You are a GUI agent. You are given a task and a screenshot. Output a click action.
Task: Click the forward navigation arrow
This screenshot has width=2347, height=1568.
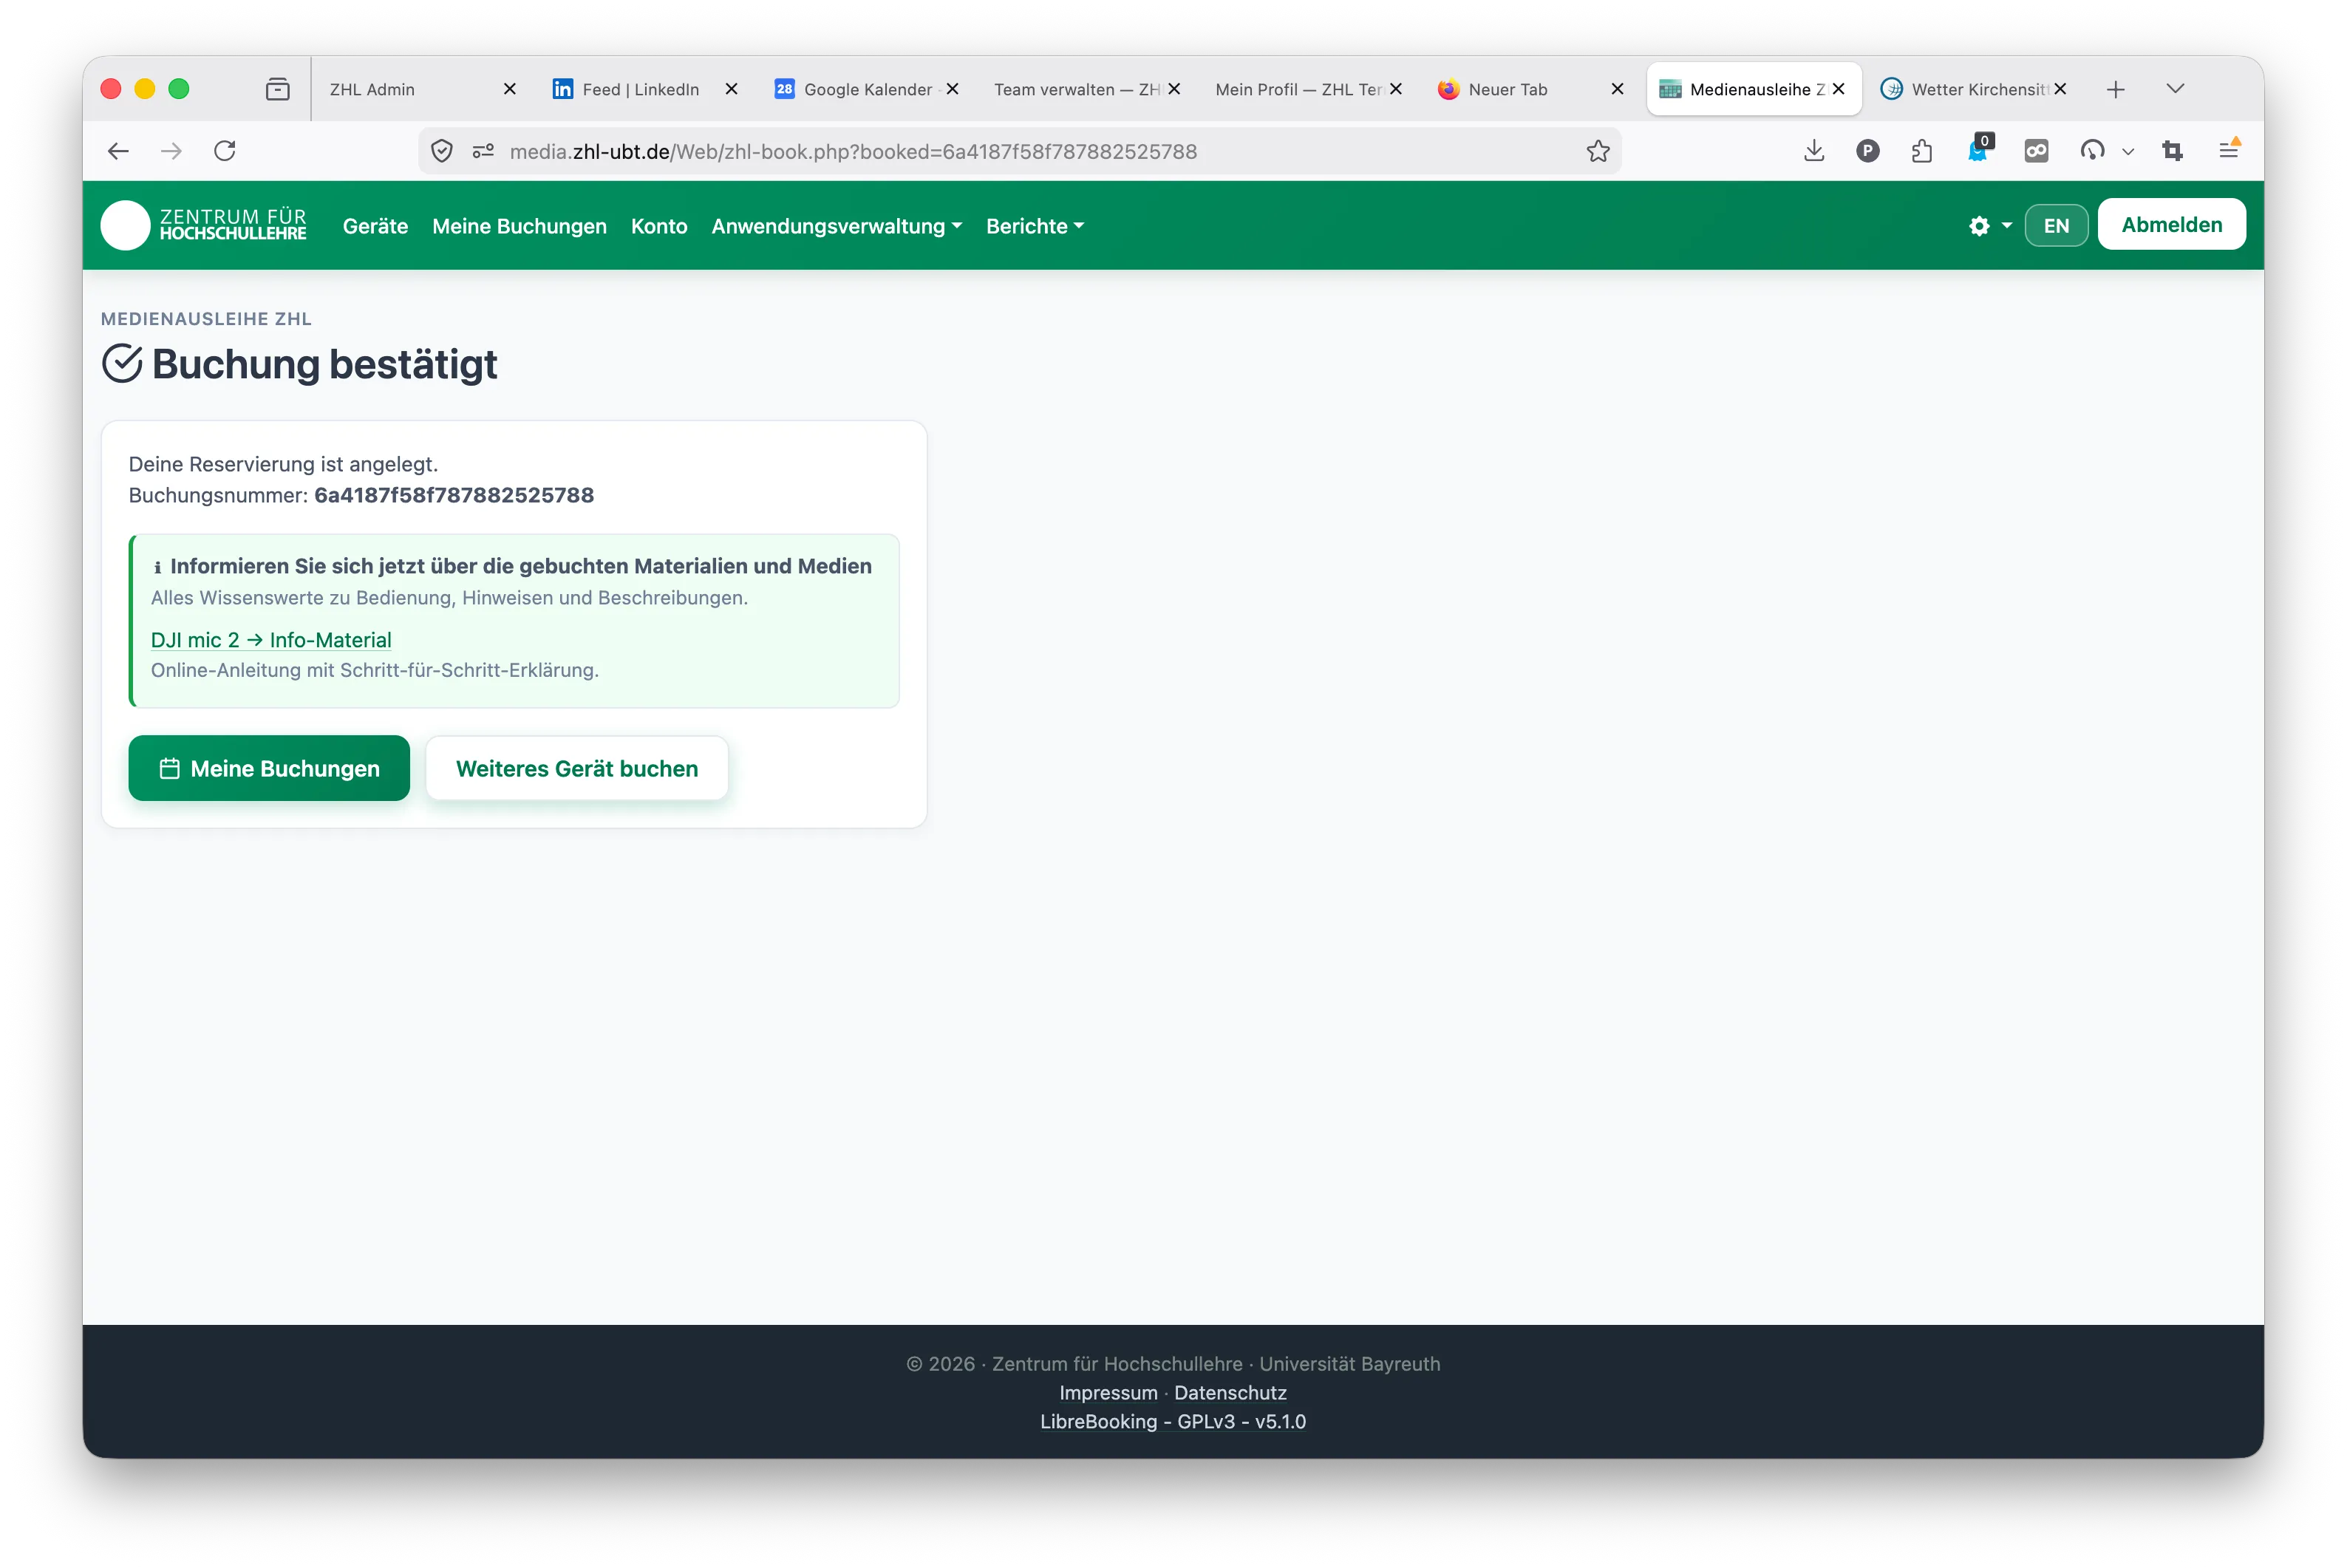coord(172,151)
